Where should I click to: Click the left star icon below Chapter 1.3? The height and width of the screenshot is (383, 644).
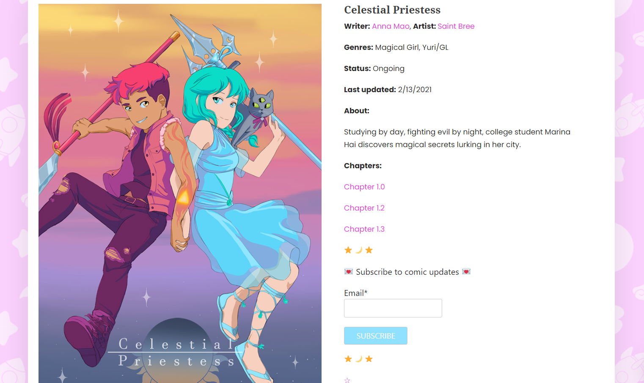point(348,250)
